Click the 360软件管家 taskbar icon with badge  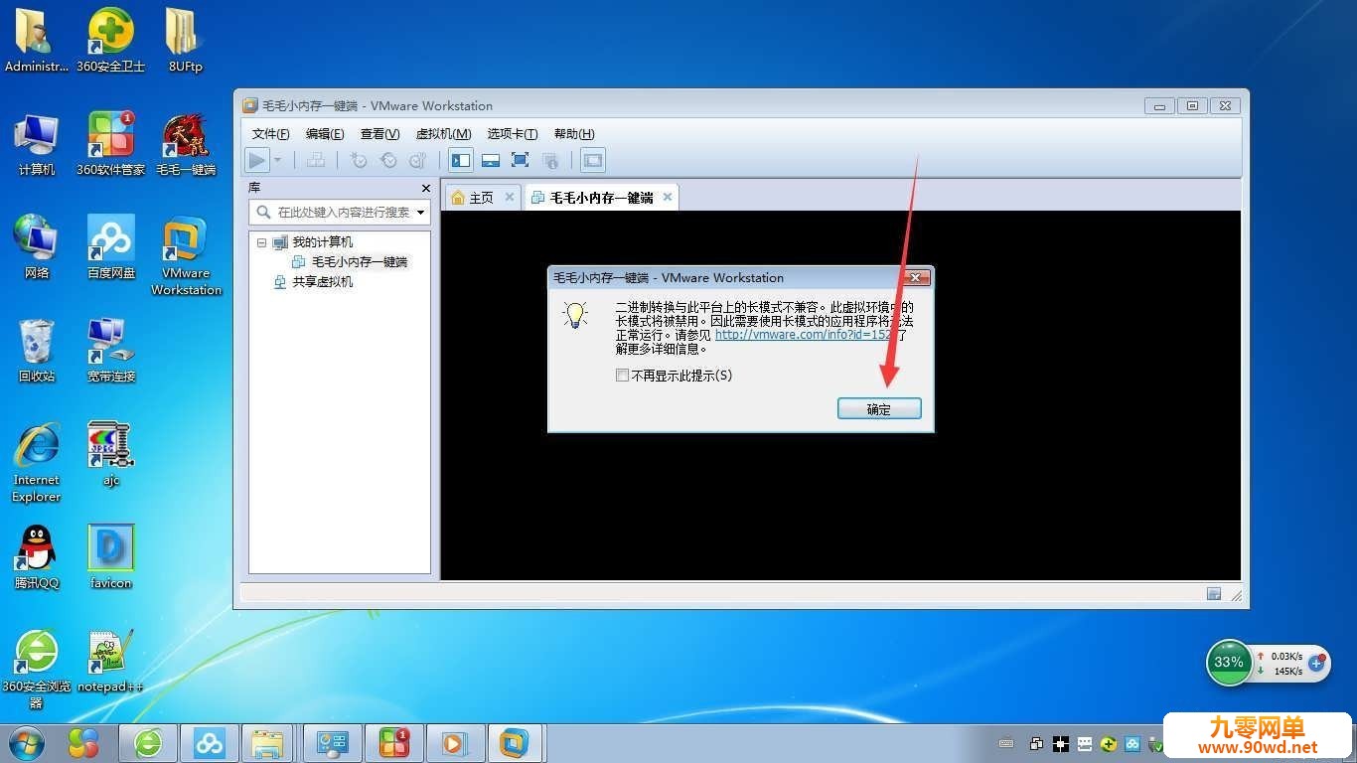(392, 743)
